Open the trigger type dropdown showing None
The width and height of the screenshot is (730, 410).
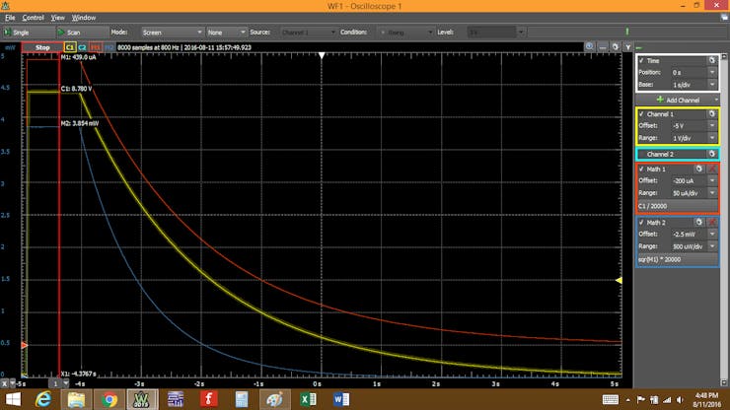point(226,33)
